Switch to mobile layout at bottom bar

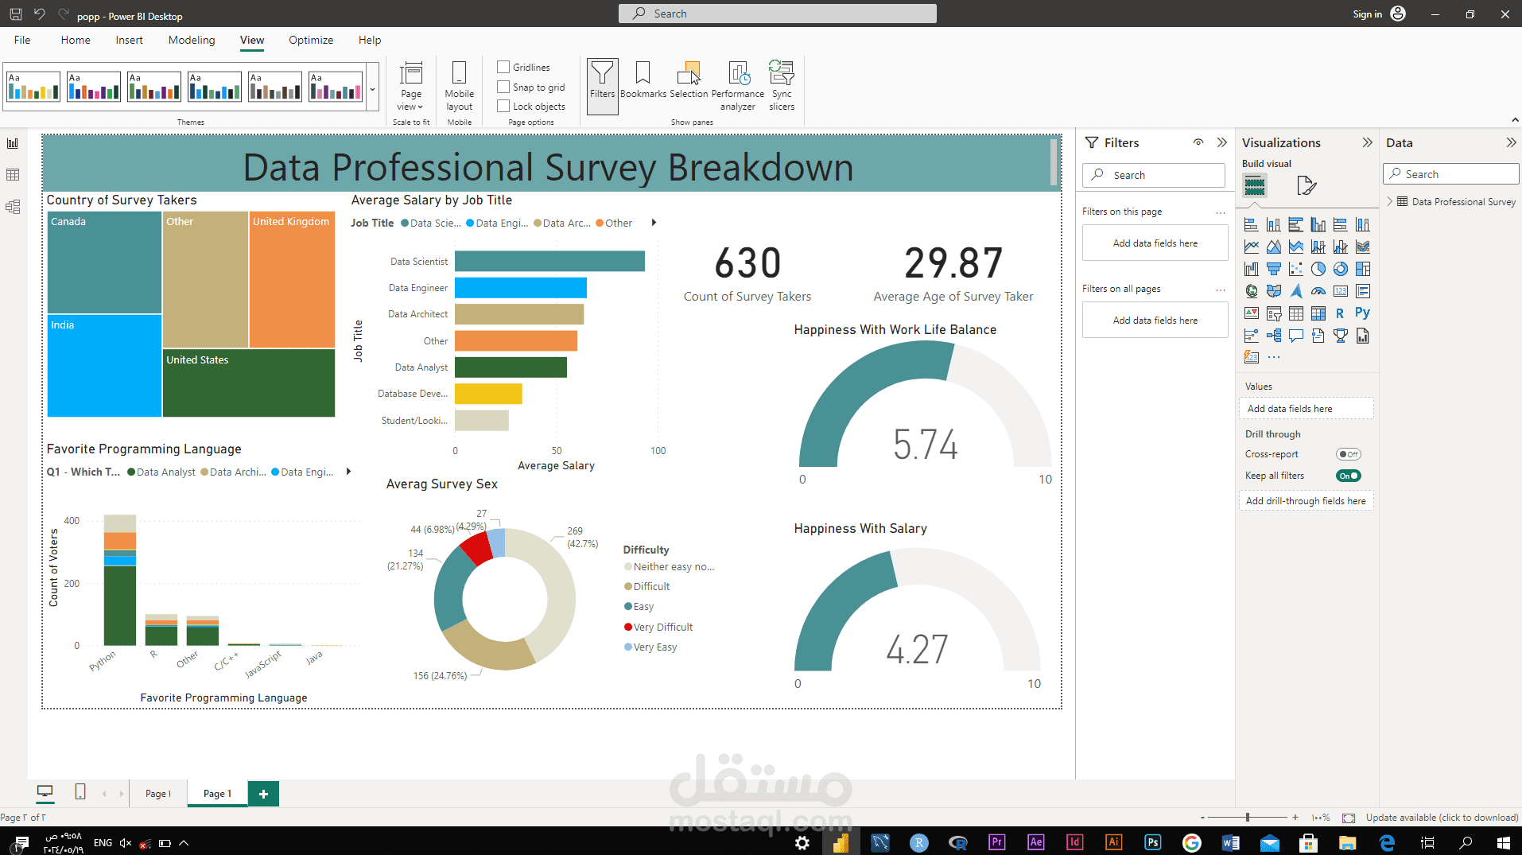click(80, 791)
